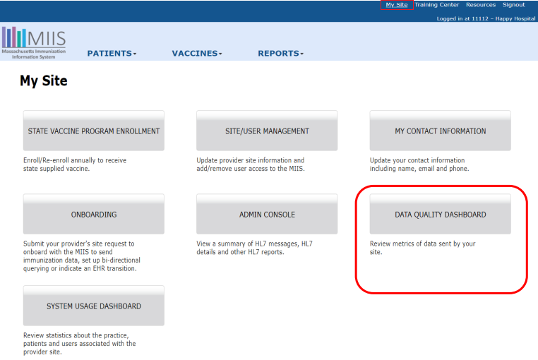Click the 'Logged in at 11112' status text
Viewport: 538px width, 360px height.
click(486, 18)
